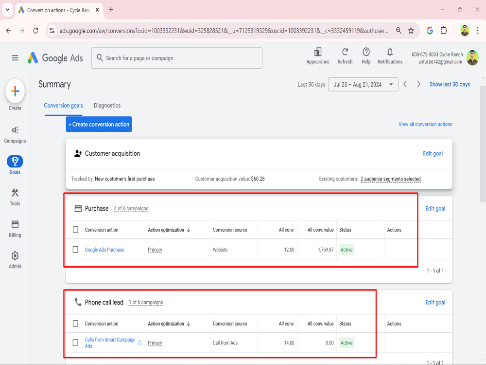
Task: Open the Notifications bell
Action: [x=390, y=56]
